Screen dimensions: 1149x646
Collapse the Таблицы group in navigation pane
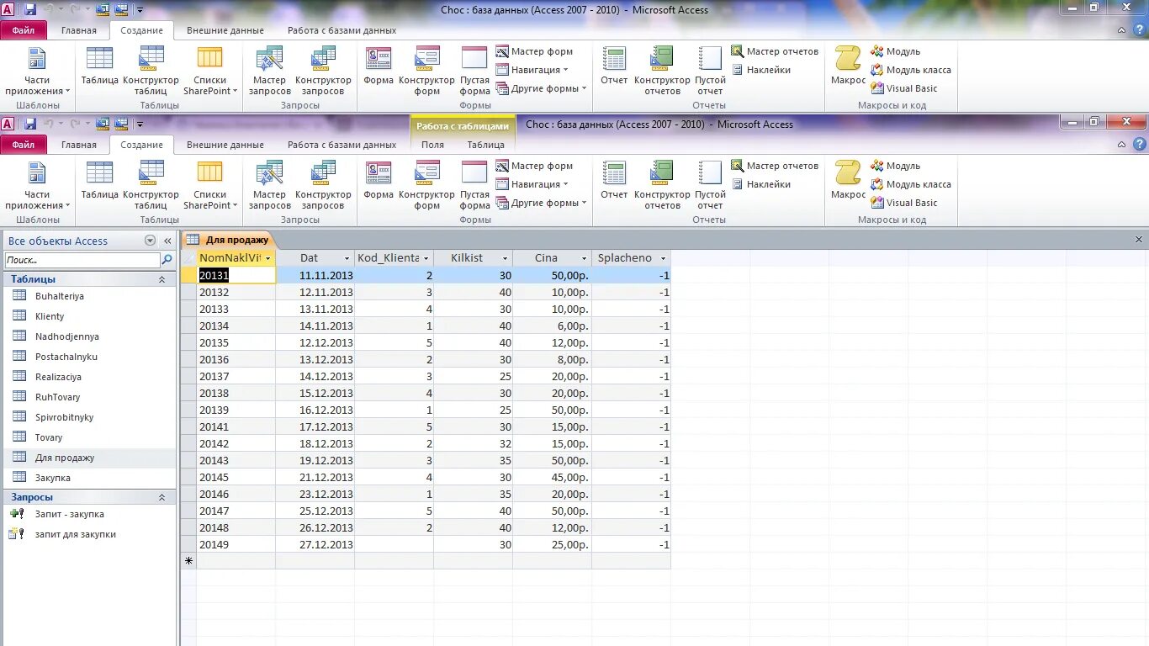(x=161, y=279)
